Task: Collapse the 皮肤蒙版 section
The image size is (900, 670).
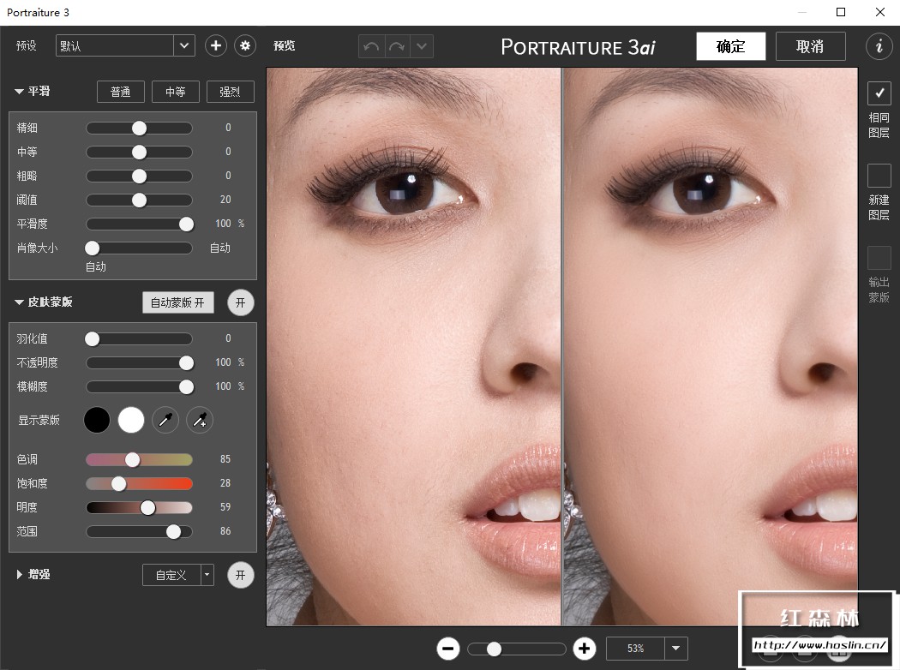Action: 19,302
